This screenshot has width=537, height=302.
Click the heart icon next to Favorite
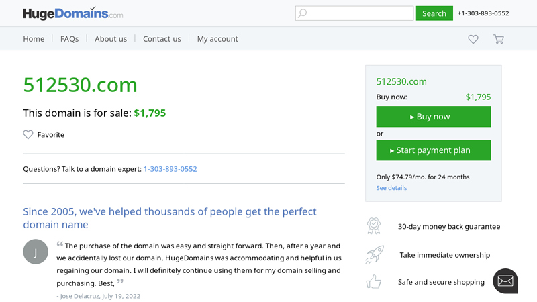coord(28,135)
